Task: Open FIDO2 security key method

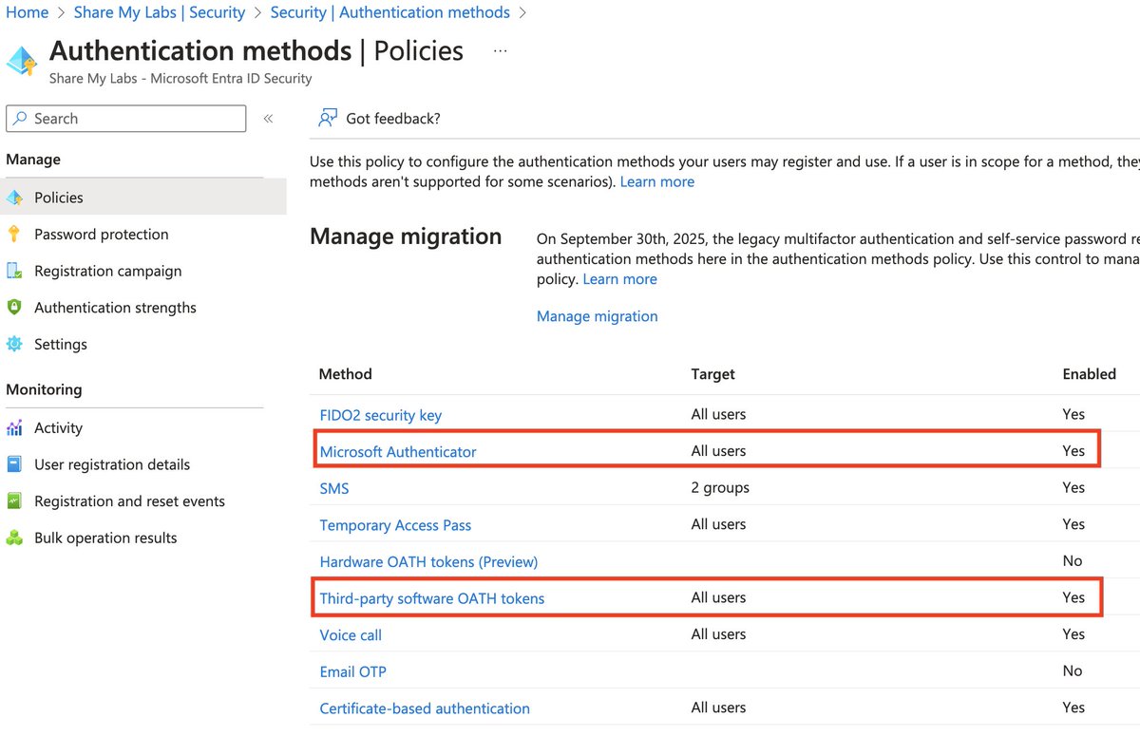Action: coord(380,415)
